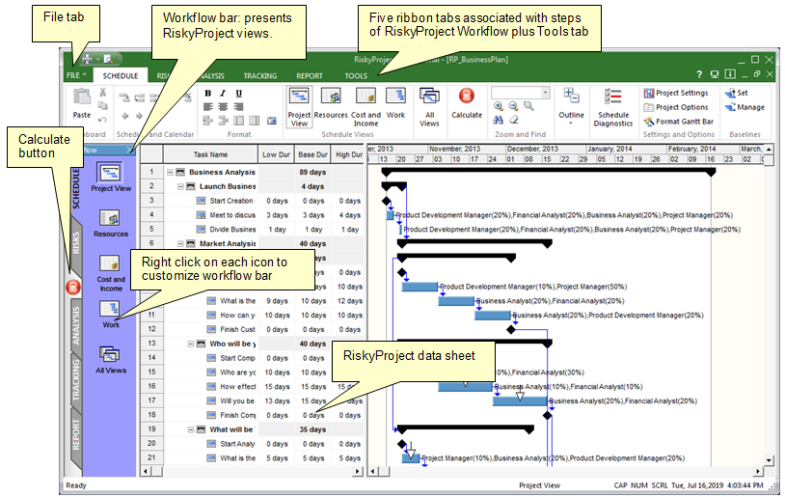Collapse the 'What will be' summary row

click(191, 429)
